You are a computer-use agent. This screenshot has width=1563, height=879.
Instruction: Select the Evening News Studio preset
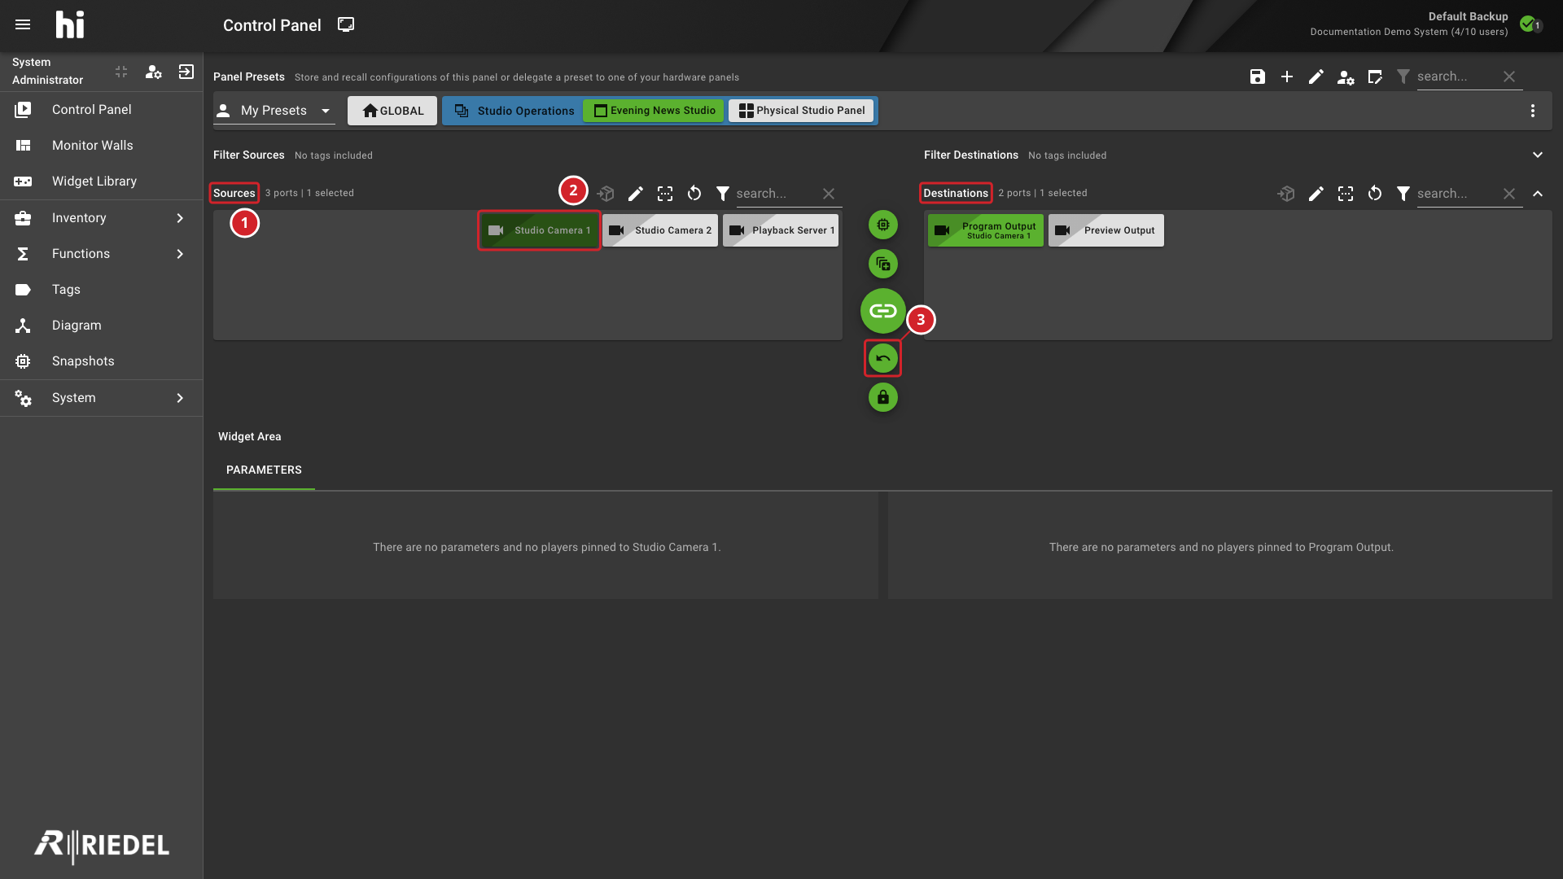[x=654, y=111]
